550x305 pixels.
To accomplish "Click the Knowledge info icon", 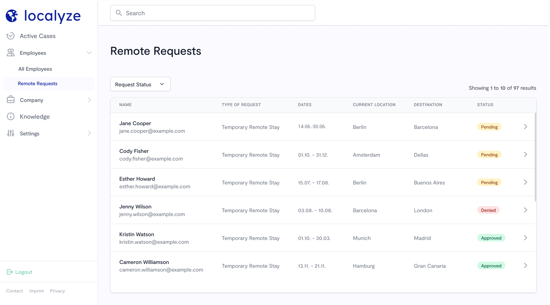I will pos(11,116).
